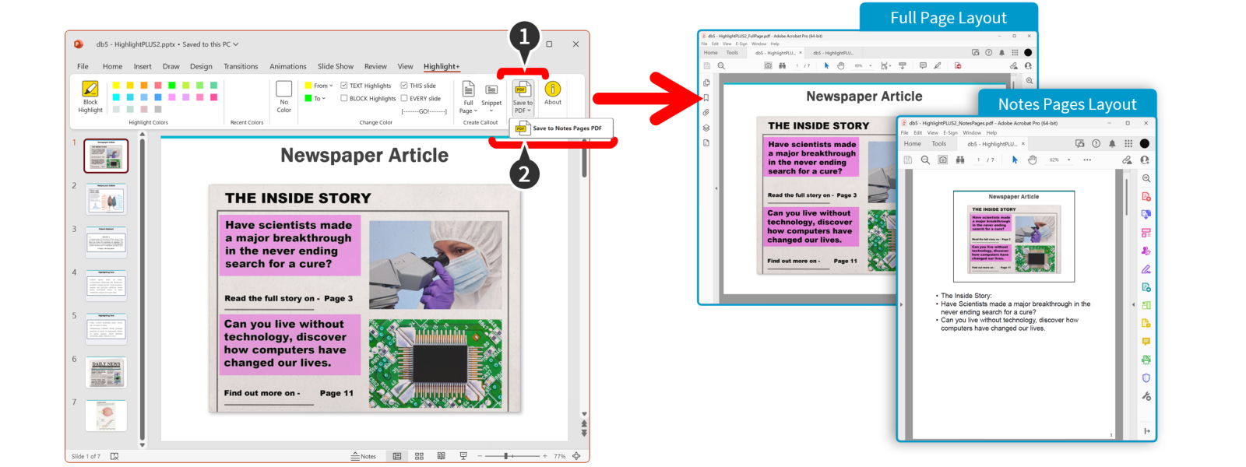Adjust the PowerPoint zoom slider handle
Image resolution: width=1246 pixels, height=467 pixels.
click(506, 456)
